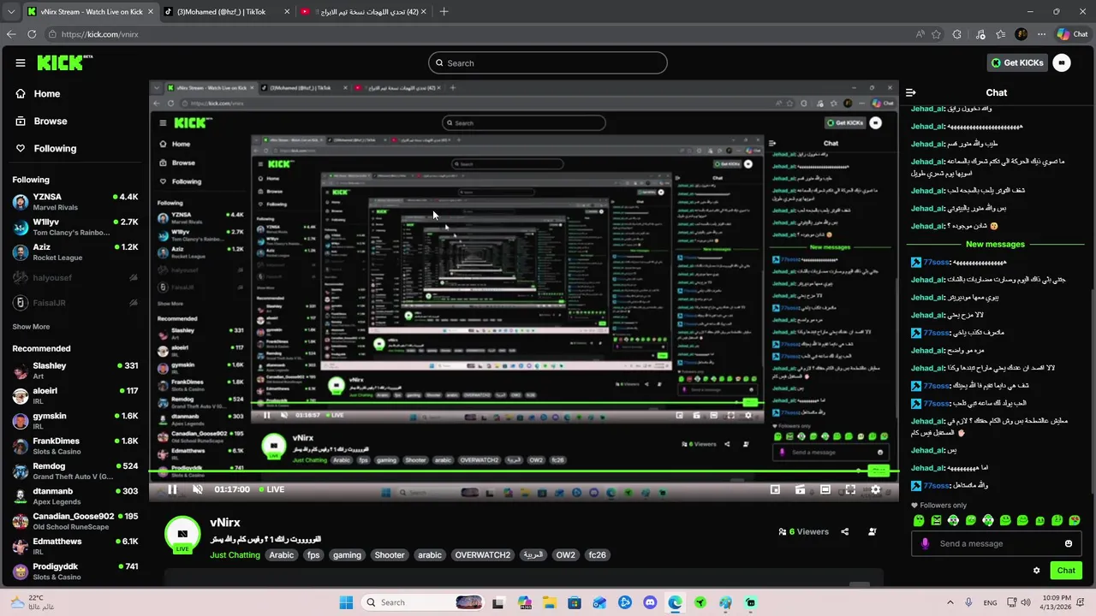Open the tab actions menu at far left
Viewport: 1096px width, 616px height.
click(9, 12)
